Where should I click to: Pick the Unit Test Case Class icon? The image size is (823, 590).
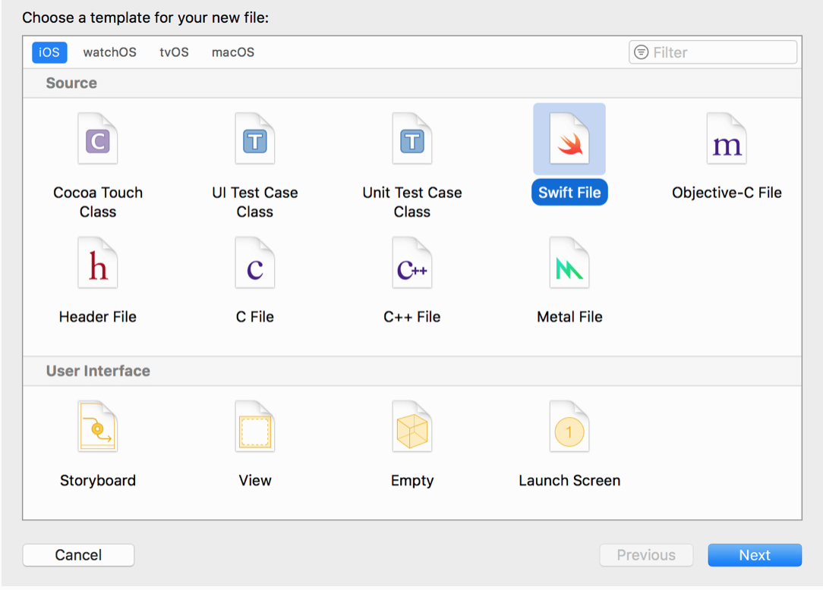pos(412,140)
